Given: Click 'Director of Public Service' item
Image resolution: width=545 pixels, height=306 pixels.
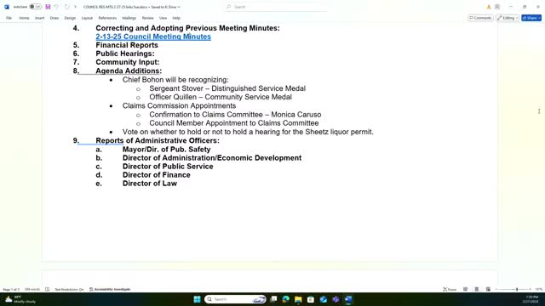Looking at the screenshot, I should click(168, 167).
